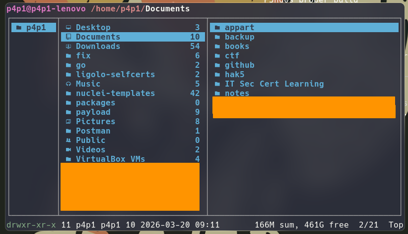Open the hak5 directory
408x234 pixels.
coord(234,75)
